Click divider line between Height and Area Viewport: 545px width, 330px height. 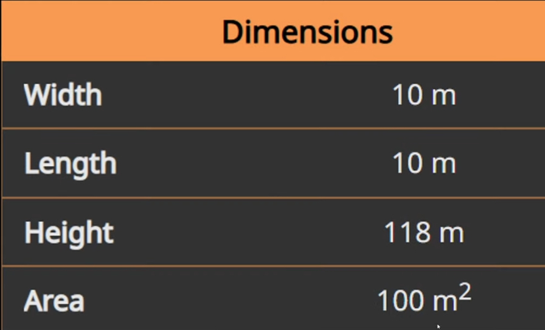click(x=272, y=266)
